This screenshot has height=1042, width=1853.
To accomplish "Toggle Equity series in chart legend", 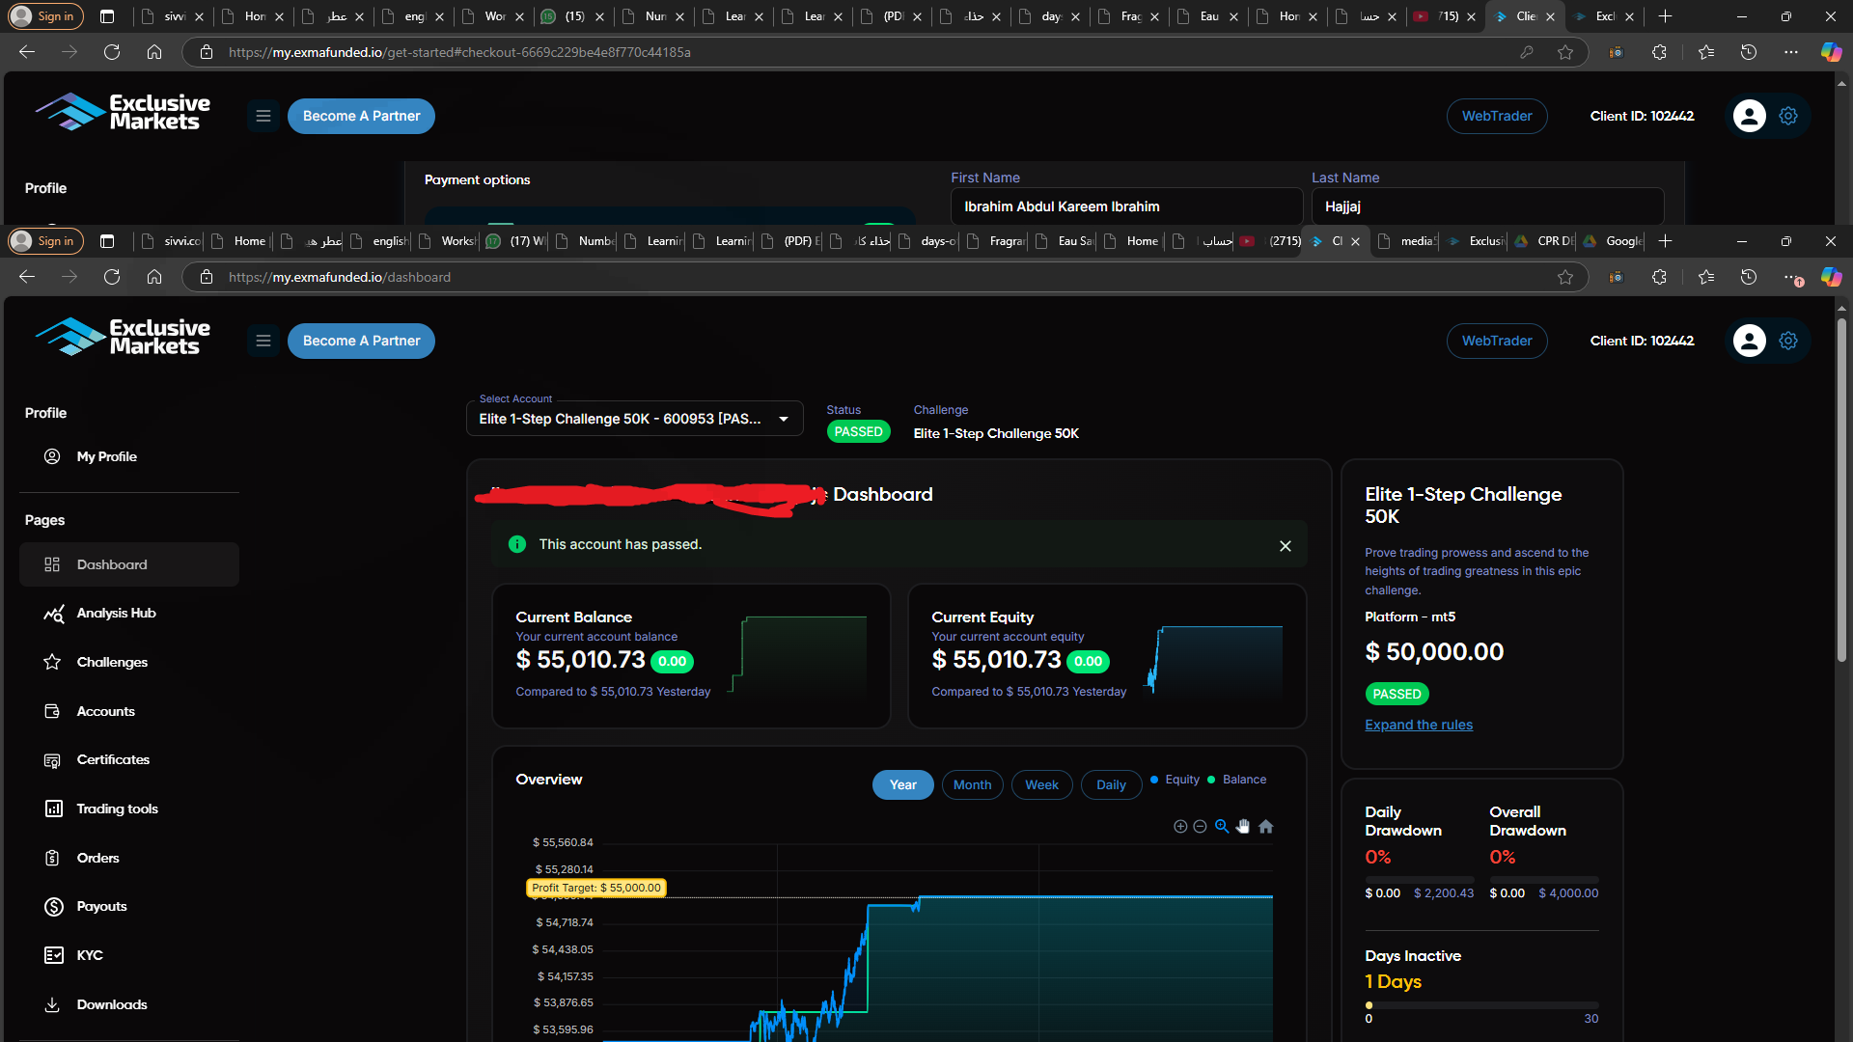I will (x=1175, y=780).
